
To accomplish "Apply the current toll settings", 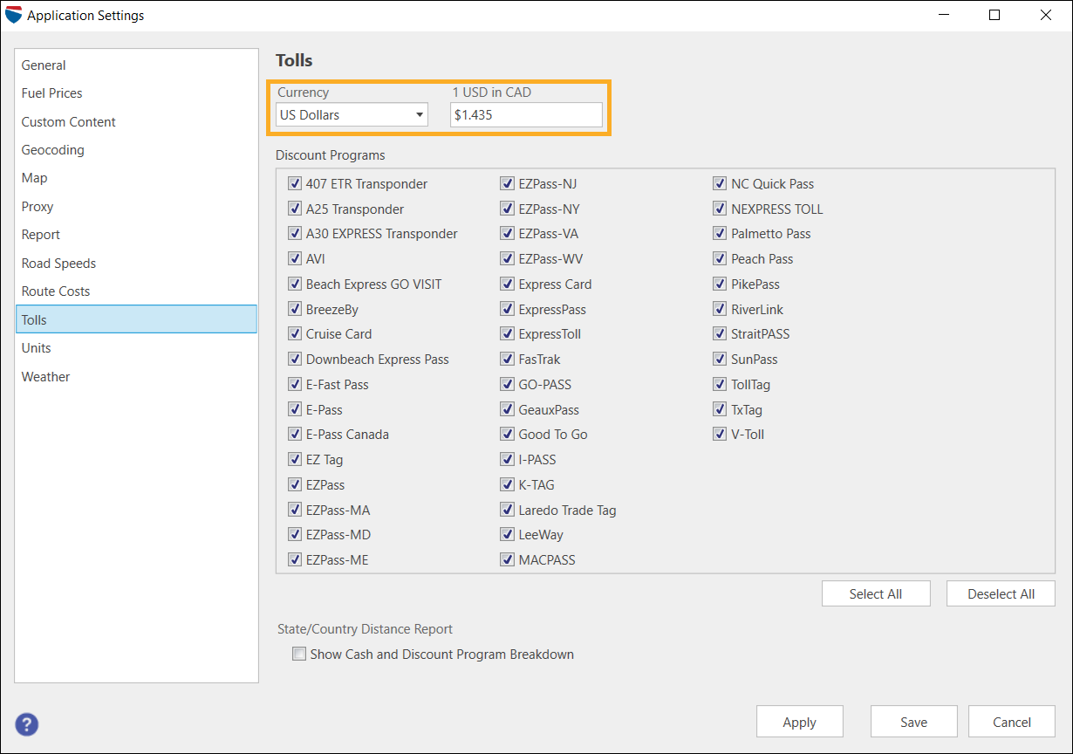I will 799,722.
